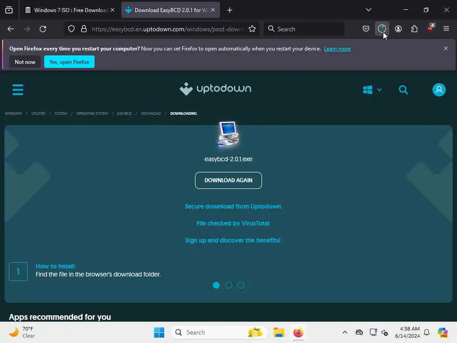Close the Download EasyBCD tab
Screen dimensions: 457x343
213,10
